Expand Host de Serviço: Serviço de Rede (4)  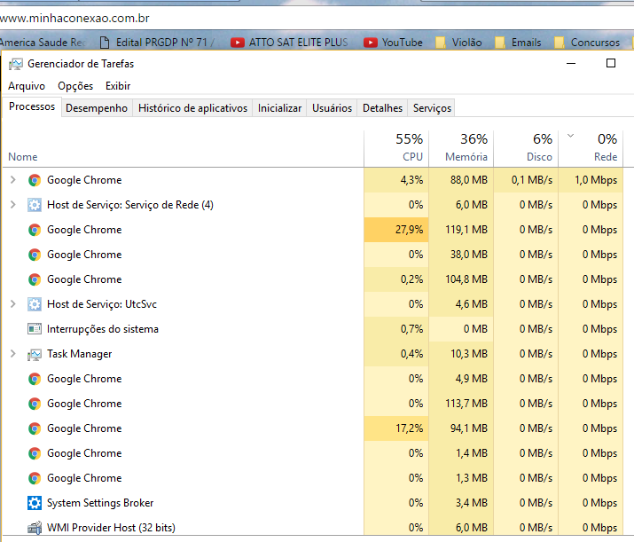(x=13, y=205)
